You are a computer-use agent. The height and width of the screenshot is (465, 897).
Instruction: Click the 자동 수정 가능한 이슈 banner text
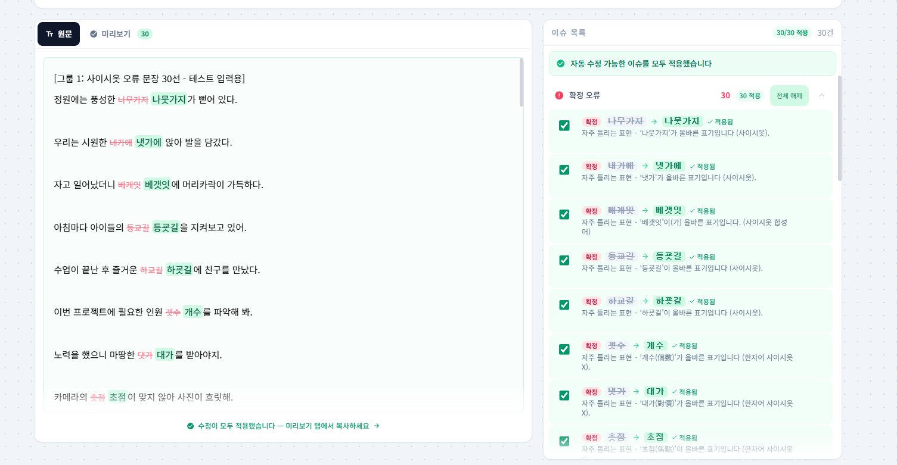[641, 64]
